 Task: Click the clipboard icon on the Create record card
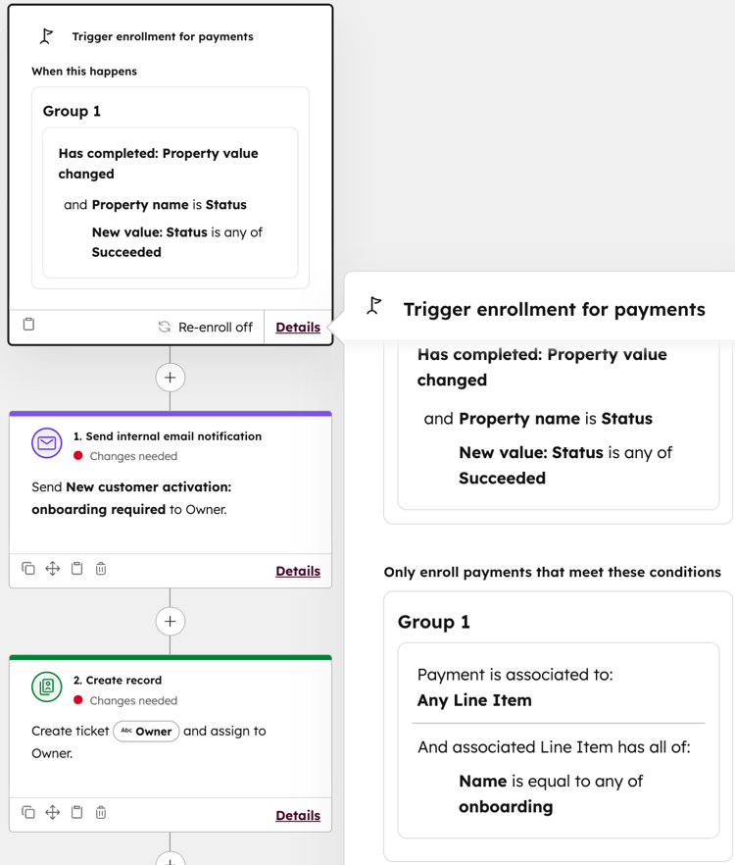[76, 813]
